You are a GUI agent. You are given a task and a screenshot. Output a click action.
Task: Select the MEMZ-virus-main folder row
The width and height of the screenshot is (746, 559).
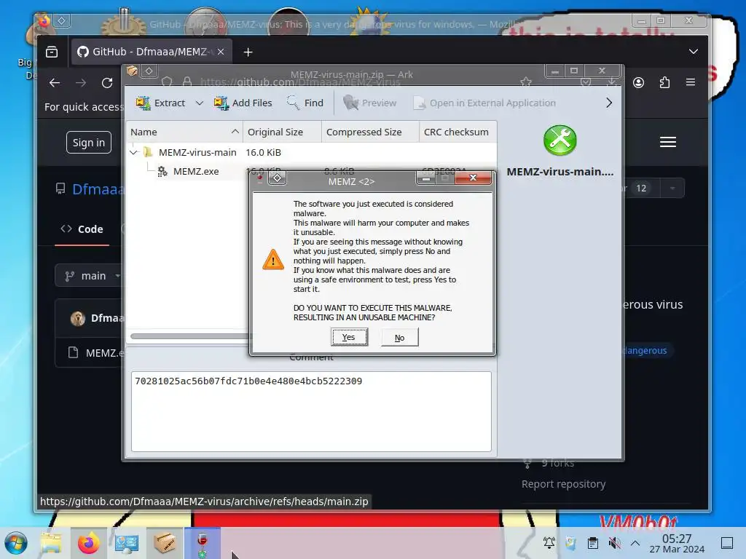pos(312,152)
